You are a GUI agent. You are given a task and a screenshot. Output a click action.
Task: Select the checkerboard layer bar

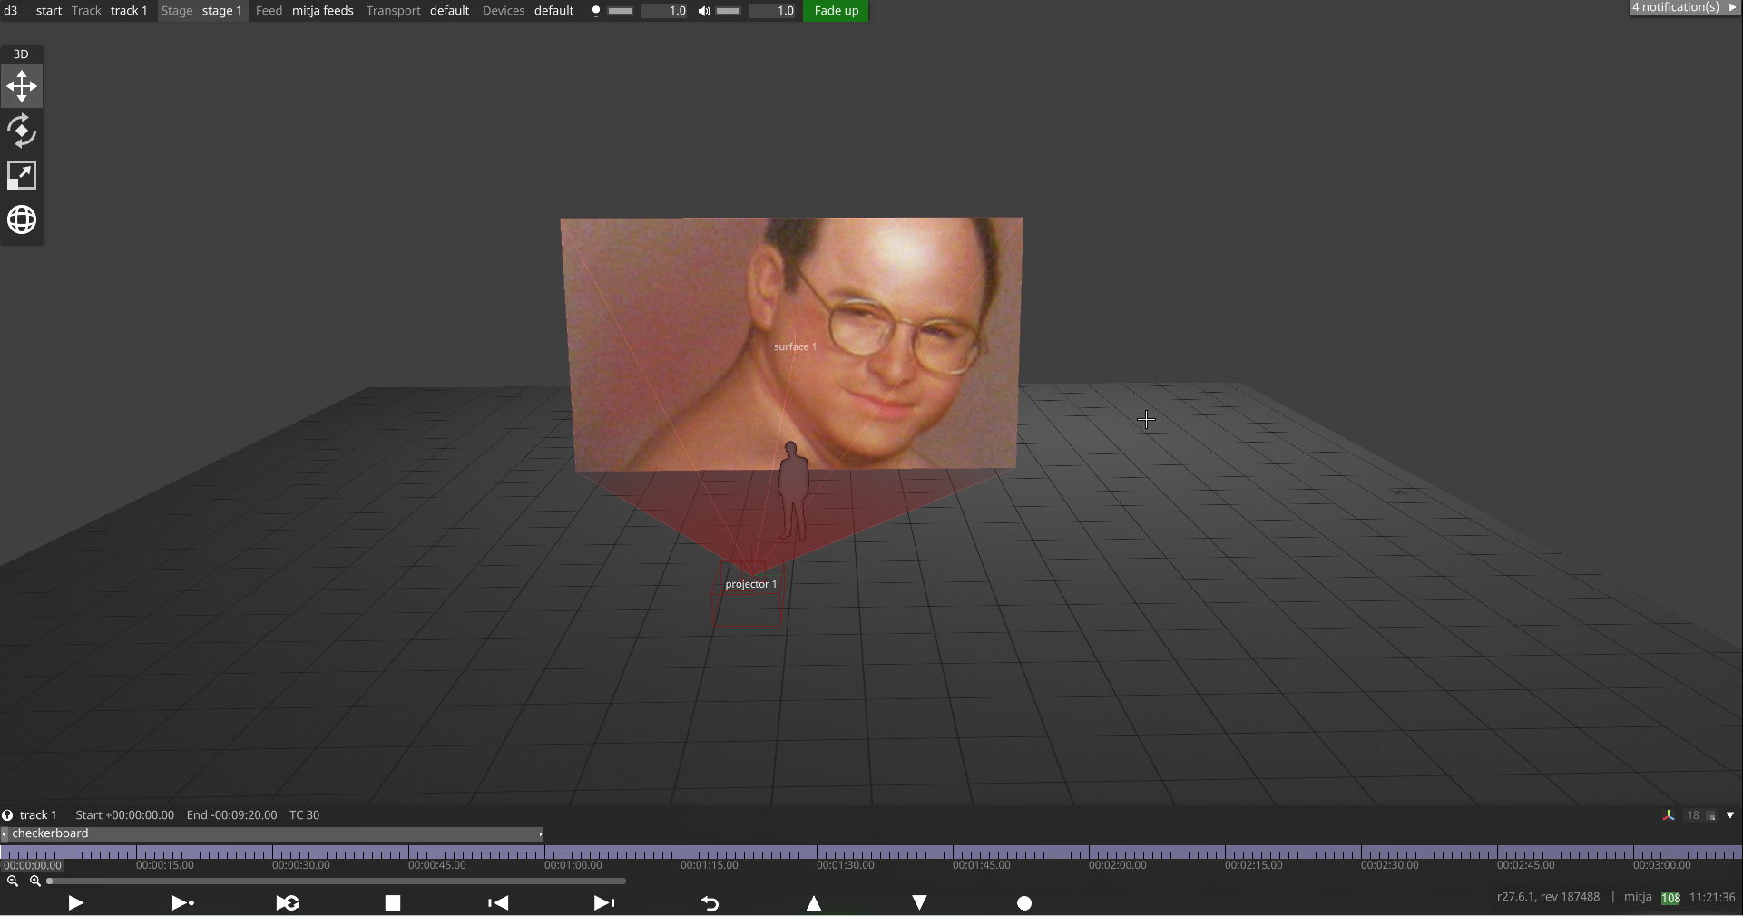tap(272, 833)
